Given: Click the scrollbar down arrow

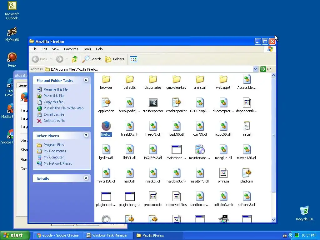Looking at the screenshot, I should [273, 220].
